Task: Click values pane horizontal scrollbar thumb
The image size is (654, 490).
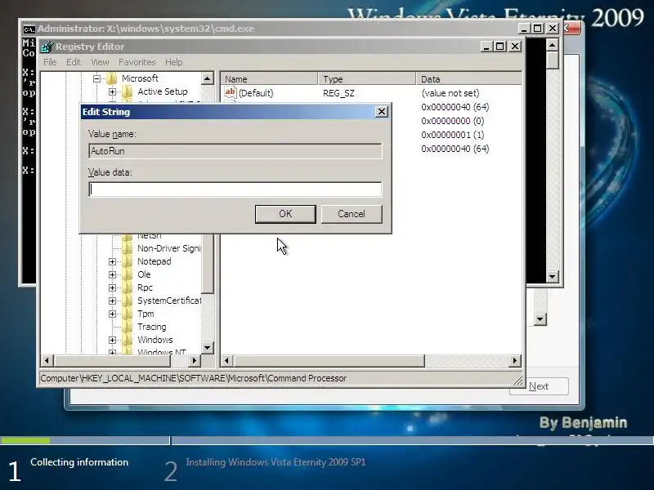Action: [x=329, y=361]
